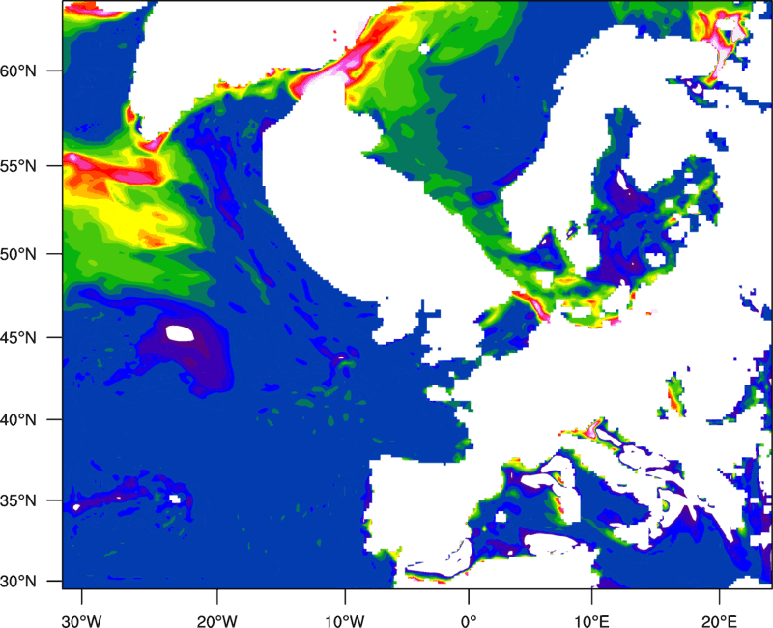Click the 40°N latitude label
The height and width of the screenshot is (628, 773).
click(x=18, y=420)
